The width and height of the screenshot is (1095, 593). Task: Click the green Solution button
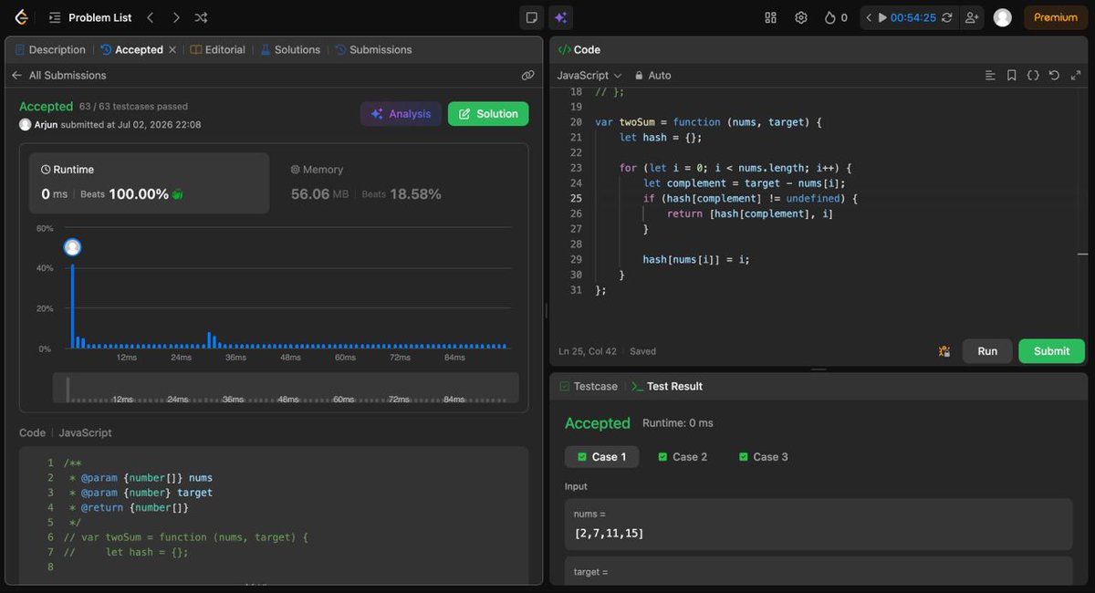pyautogui.click(x=488, y=113)
